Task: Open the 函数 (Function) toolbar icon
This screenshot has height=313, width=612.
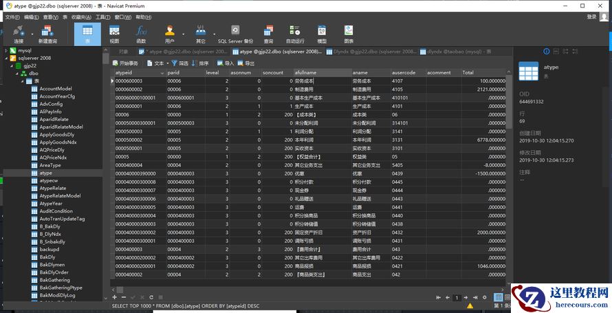Action: point(141,33)
